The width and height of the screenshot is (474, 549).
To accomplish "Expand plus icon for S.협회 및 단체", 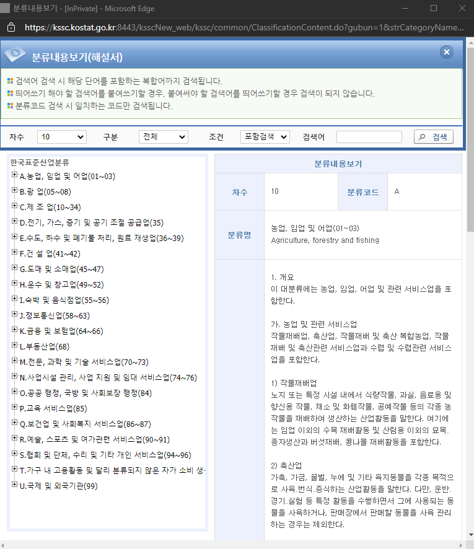I will 14,453.
